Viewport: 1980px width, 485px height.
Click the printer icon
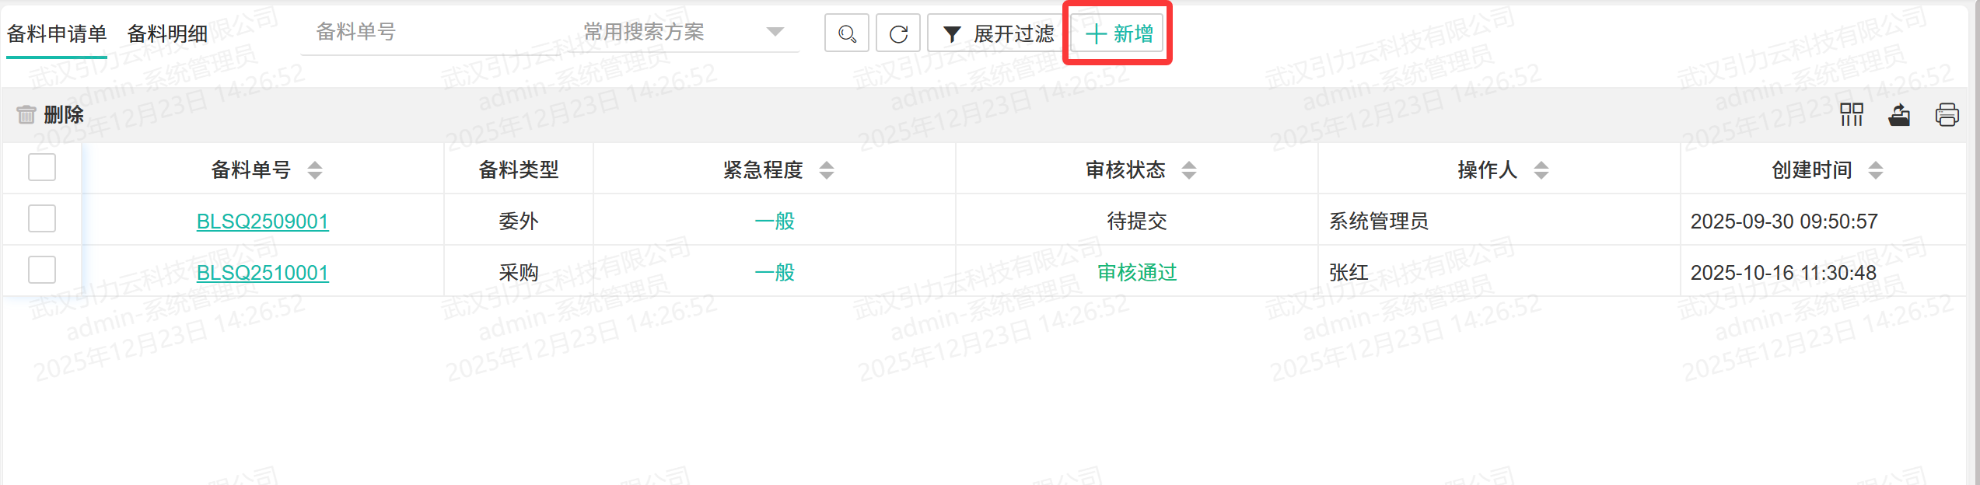point(1947,115)
